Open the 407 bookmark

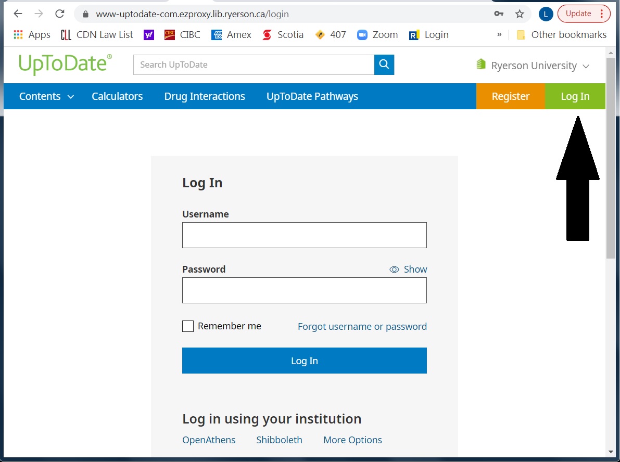coord(331,35)
